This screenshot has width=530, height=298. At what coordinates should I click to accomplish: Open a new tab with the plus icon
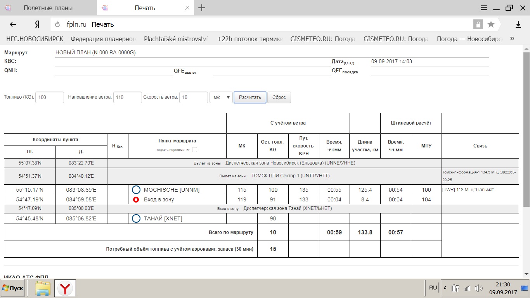pos(202,8)
